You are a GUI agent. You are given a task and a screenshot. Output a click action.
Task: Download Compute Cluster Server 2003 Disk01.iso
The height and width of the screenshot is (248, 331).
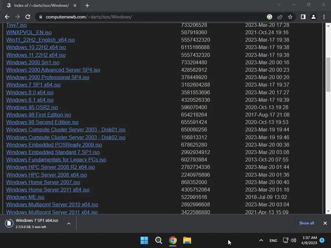[x=66, y=130]
